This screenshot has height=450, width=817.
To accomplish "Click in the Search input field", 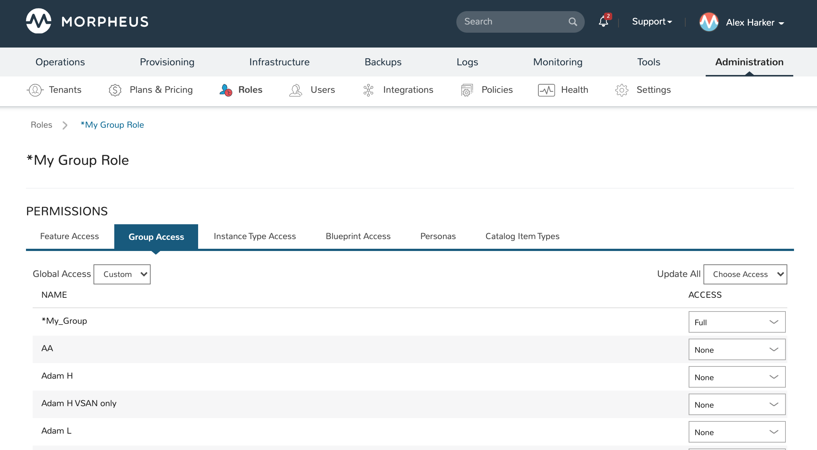I will (x=512, y=22).
